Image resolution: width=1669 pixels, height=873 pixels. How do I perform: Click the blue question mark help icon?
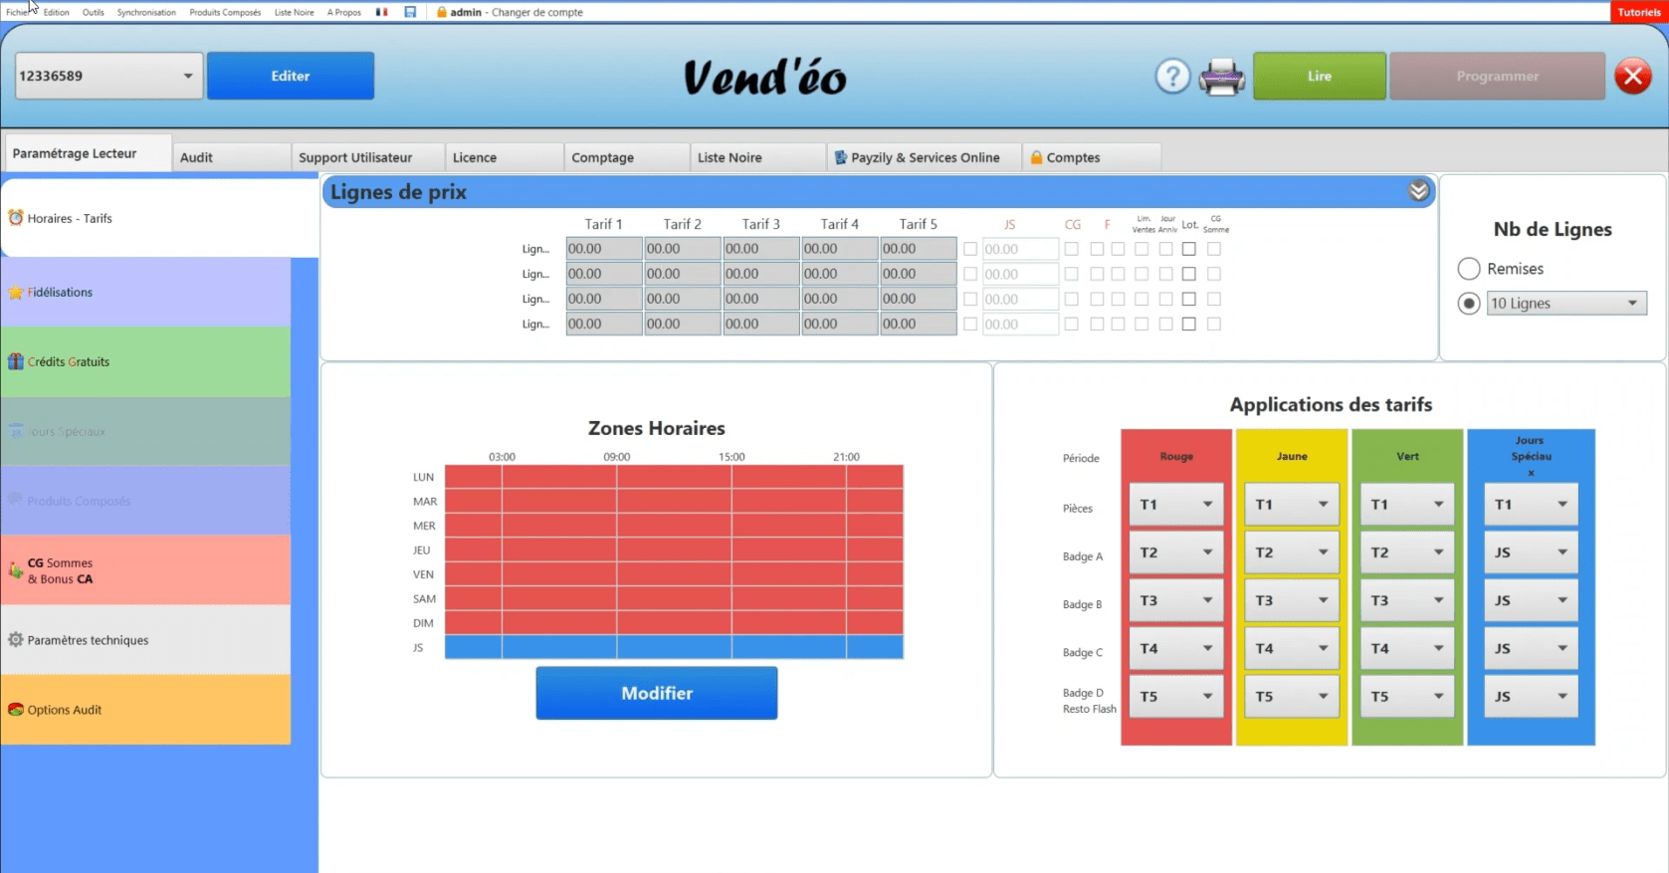click(x=1172, y=76)
